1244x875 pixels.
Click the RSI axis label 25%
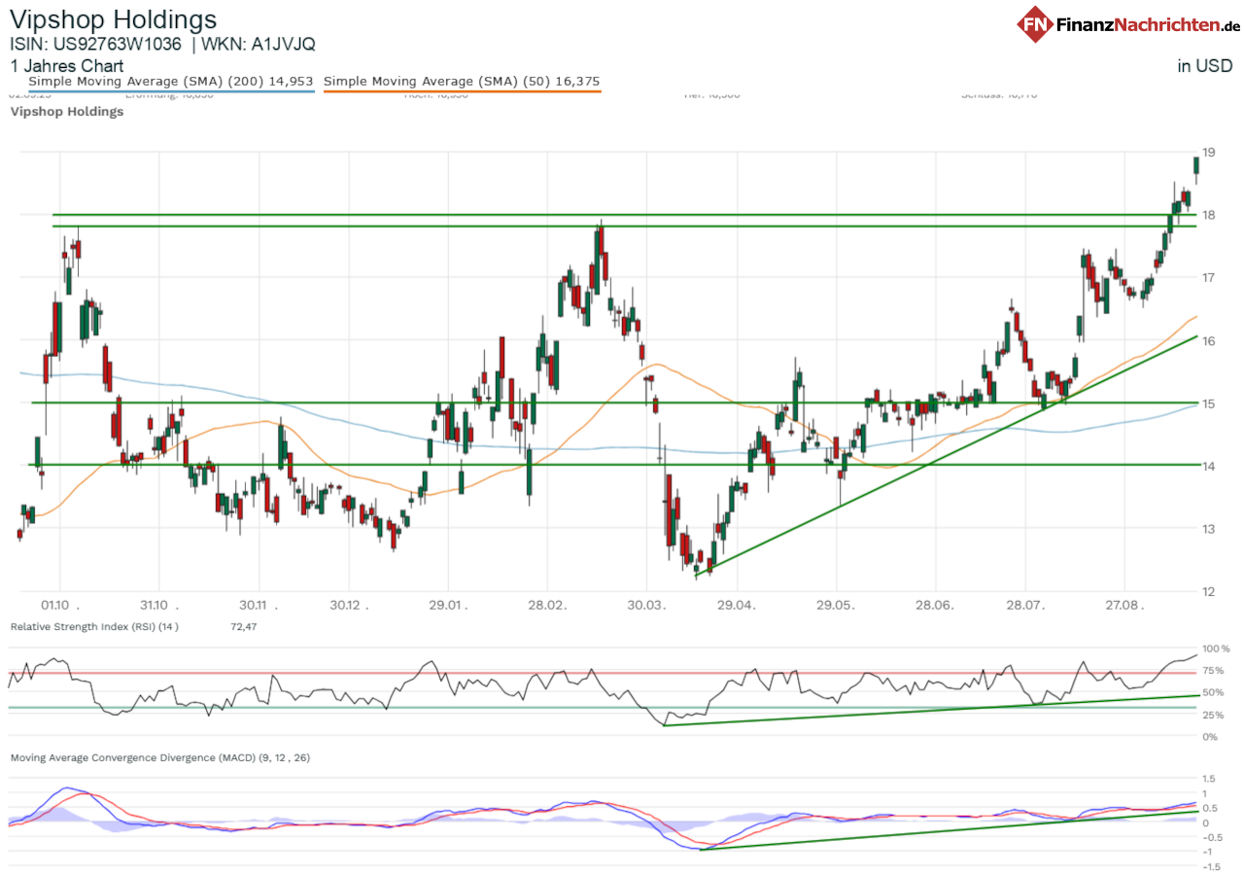point(1213,715)
